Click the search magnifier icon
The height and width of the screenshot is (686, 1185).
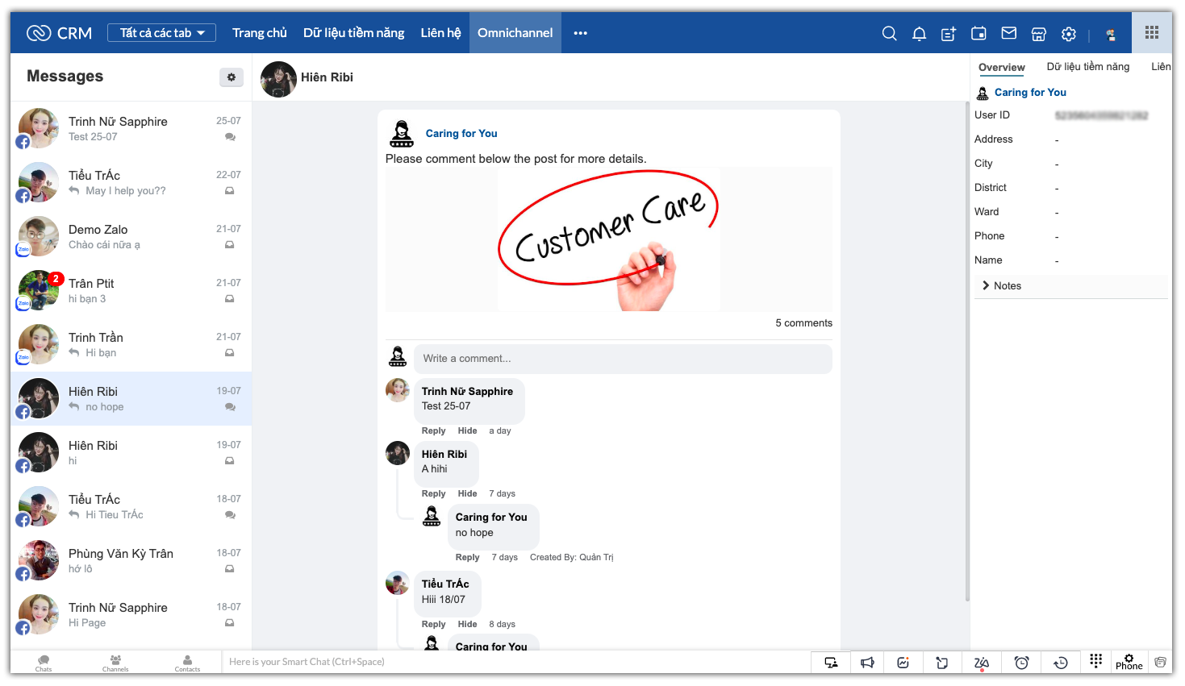[x=889, y=33]
